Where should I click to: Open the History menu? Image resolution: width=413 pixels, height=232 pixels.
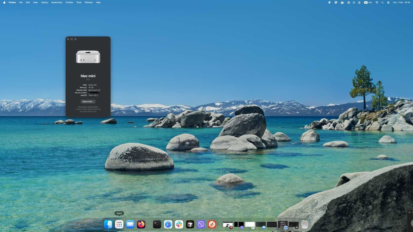pos(45,2)
